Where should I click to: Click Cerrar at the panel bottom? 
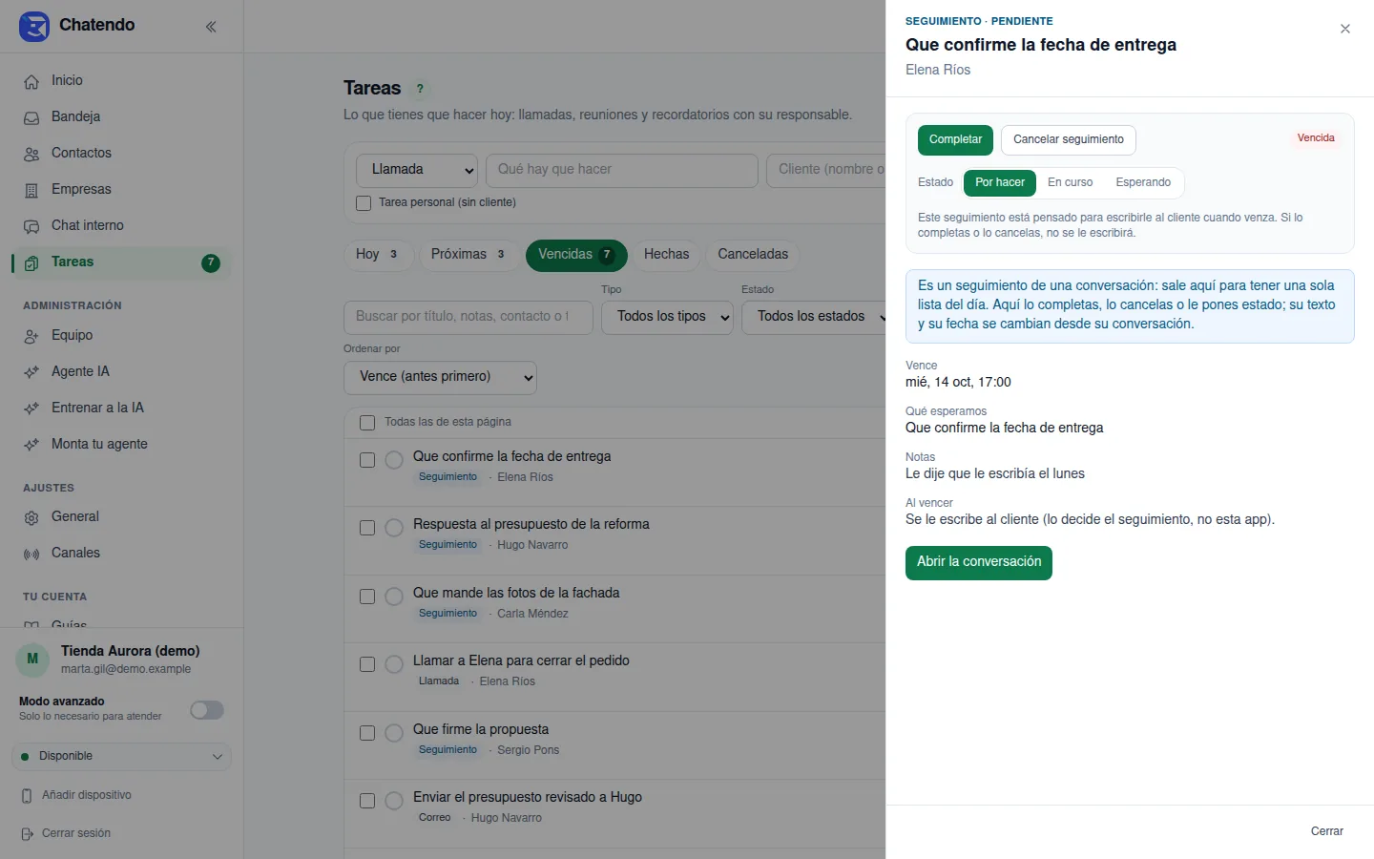(x=1326, y=831)
